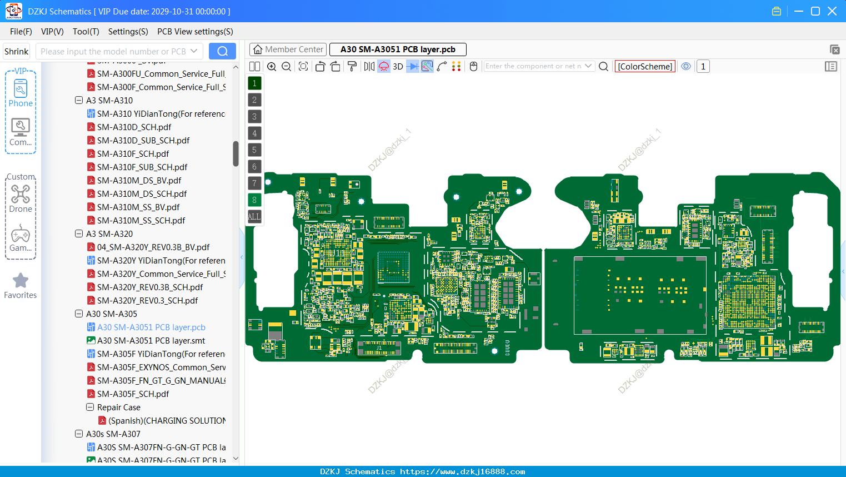
Task: Open A30 SM-A3051 PCB layer.smt file
Action: [151, 341]
